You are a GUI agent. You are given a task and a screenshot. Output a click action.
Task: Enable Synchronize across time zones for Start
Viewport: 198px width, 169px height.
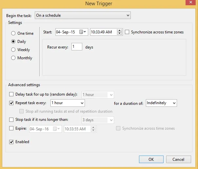coord(127,32)
